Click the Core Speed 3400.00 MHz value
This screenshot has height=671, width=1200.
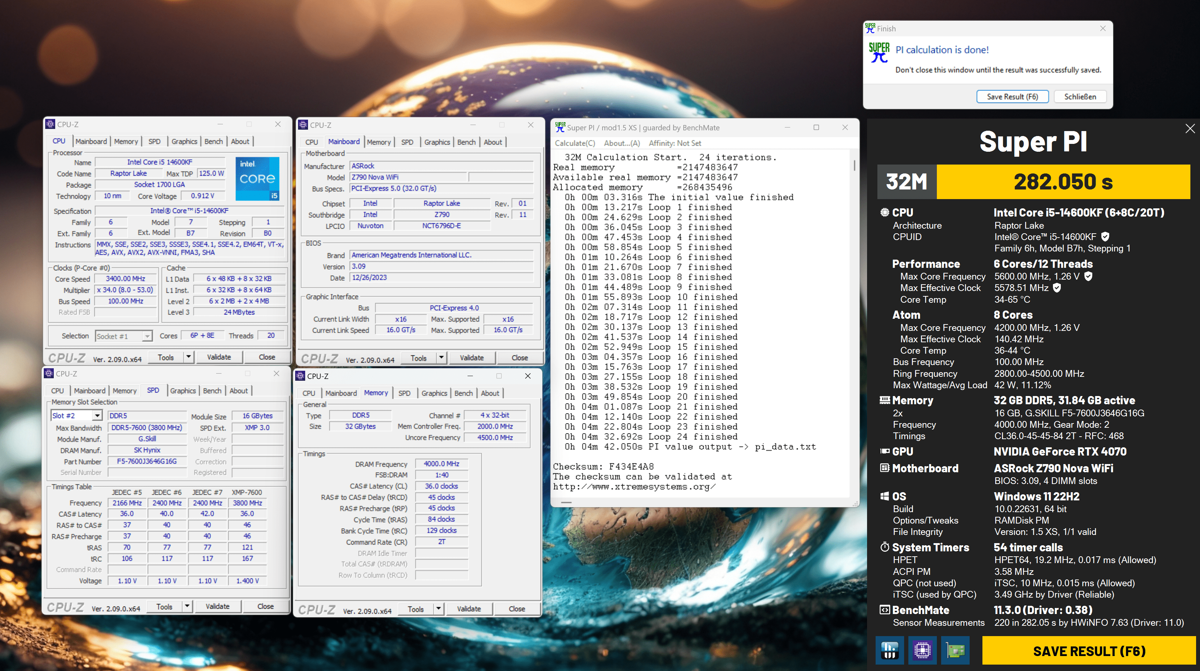(125, 278)
